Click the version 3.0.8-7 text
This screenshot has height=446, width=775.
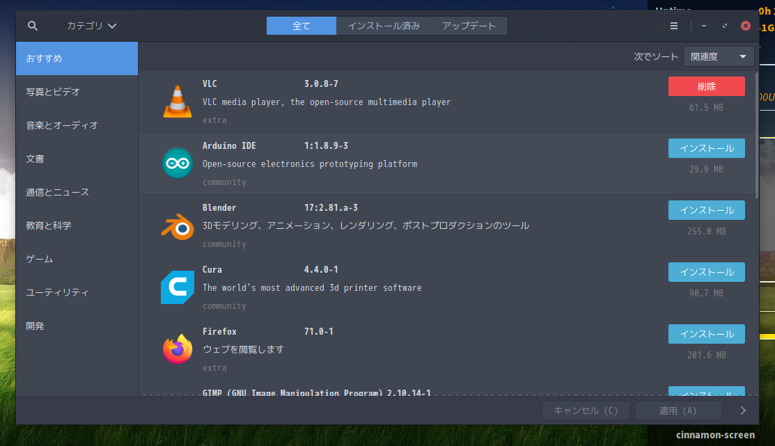tap(321, 84)
